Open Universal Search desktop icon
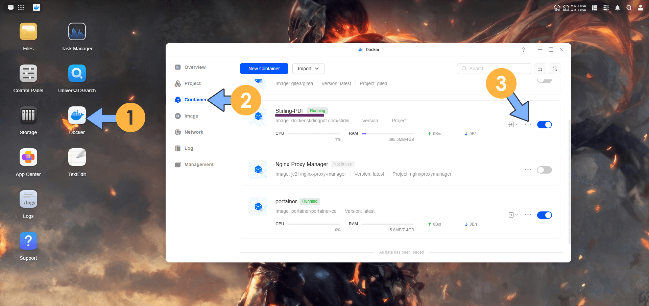Image resolution: width=649 pixels, height=306 pixels. [77, 74]
